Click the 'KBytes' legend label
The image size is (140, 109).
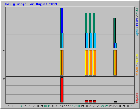tap(137, 98)
